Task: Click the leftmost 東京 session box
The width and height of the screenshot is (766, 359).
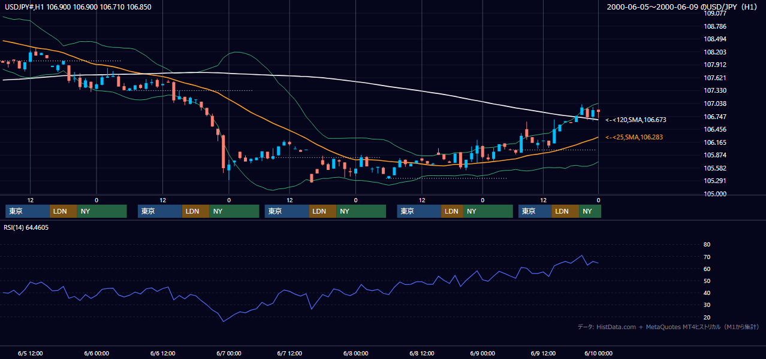Action: pyautogui.click(x=28, y=211)
